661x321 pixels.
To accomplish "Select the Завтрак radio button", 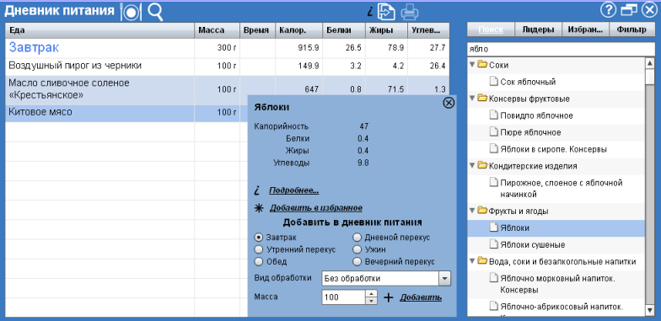I will pyautogui.click(x=260, y=238).
